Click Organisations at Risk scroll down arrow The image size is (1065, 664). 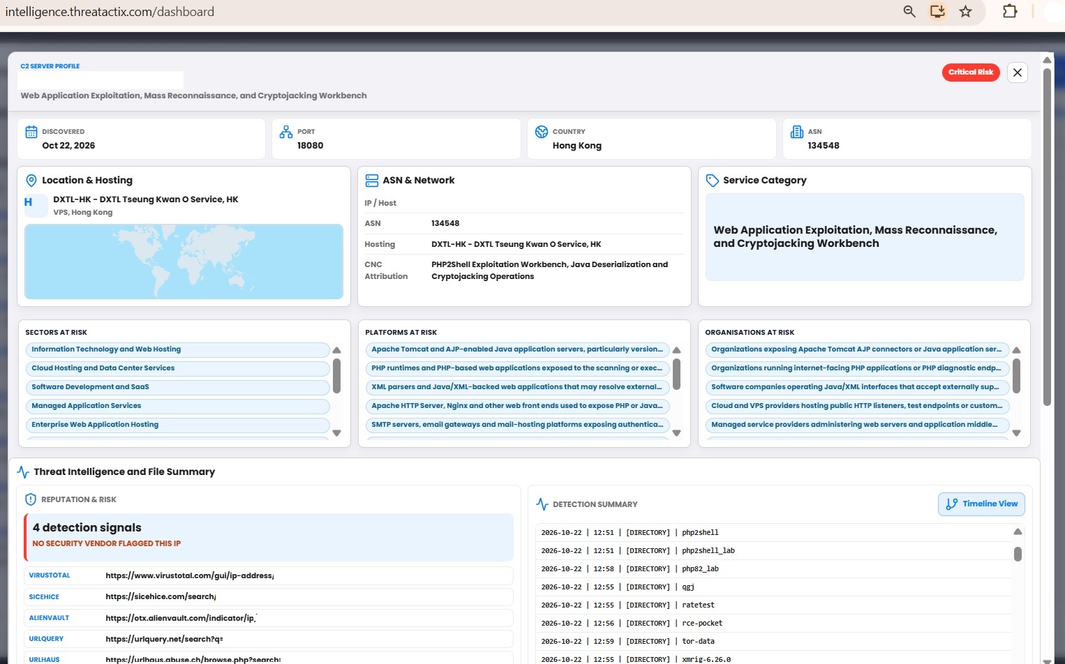click(x=1016, y=433)
